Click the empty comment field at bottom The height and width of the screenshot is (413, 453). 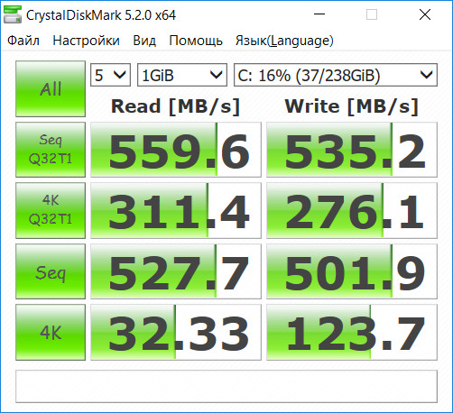[226, 386]
